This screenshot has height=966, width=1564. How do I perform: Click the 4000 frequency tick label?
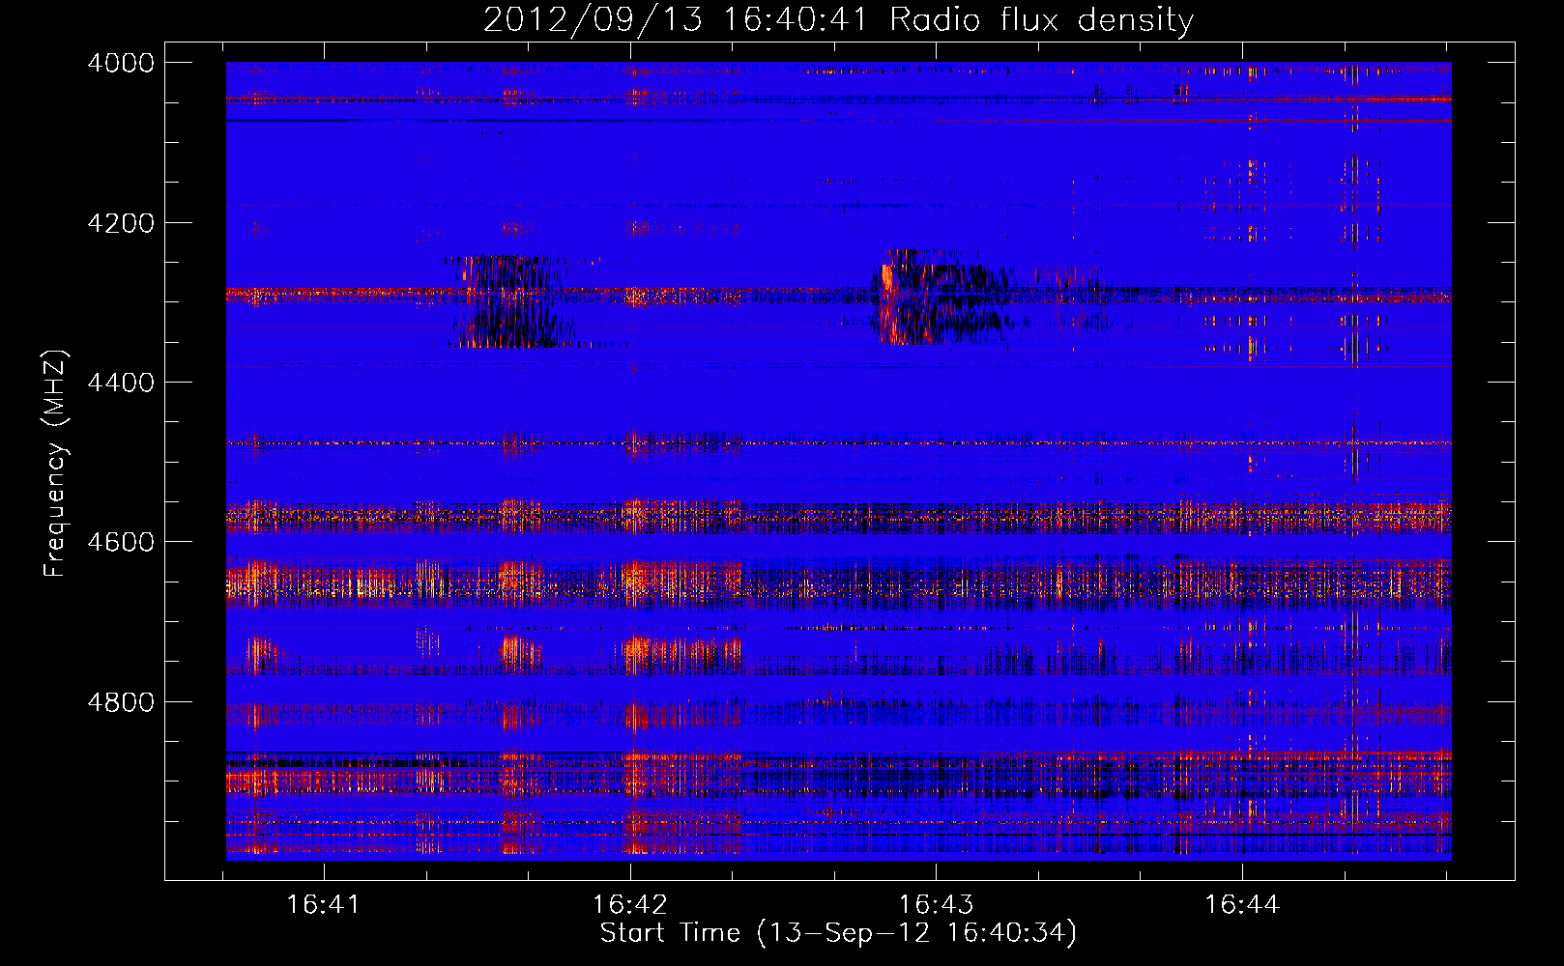click(x=121, y=63)
